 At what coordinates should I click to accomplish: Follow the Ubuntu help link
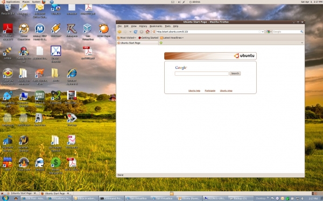(194, 91)
